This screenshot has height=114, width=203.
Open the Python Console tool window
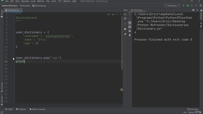(x=37, y=109)
